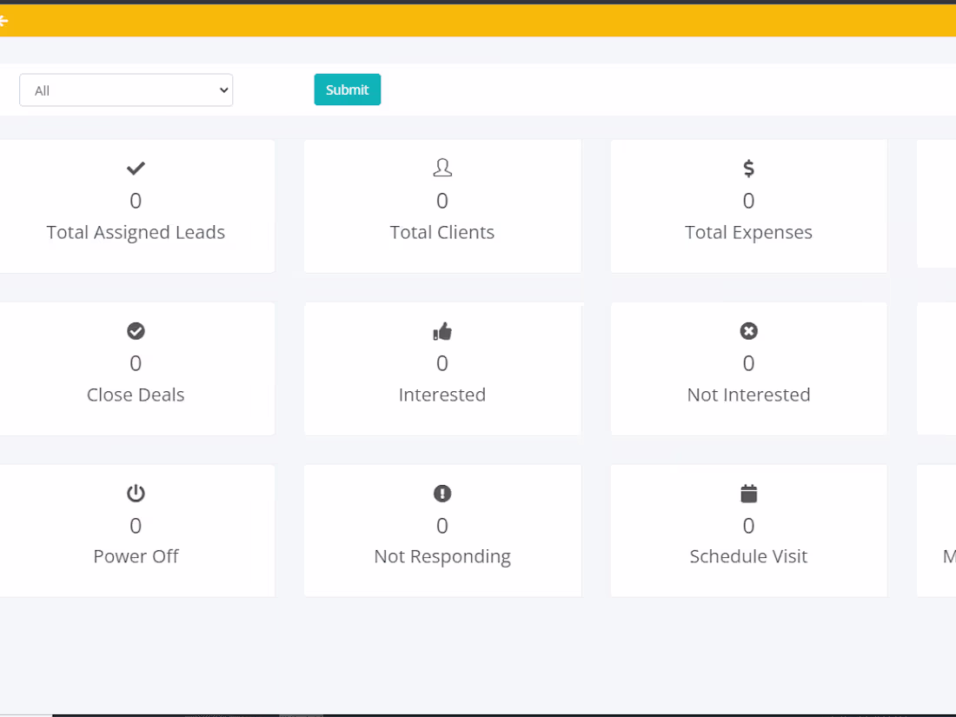Click the Total Expenses label text
This screenshot has width=956, height=717.
(x=748, y=232)
